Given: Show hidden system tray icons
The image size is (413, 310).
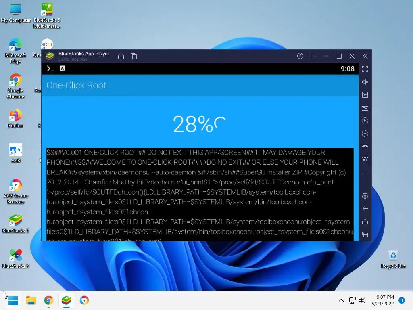Looking at the screenshot, I should point(341,300).
